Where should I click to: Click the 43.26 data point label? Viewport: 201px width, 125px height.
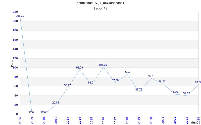tap(174, 92)
